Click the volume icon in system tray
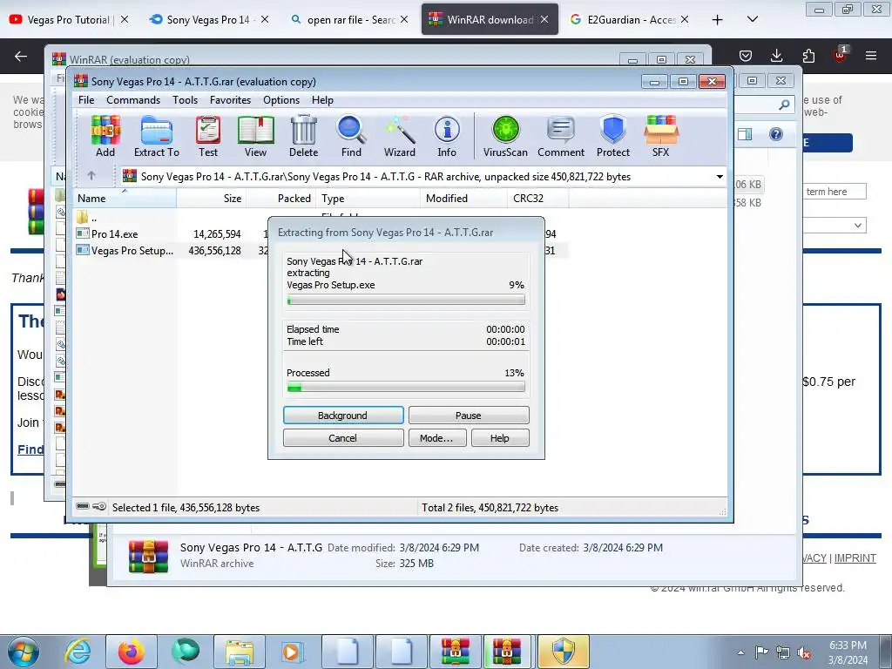Viewport: 892px width, 669px height. pyautogui.click(x=804, y=653)
